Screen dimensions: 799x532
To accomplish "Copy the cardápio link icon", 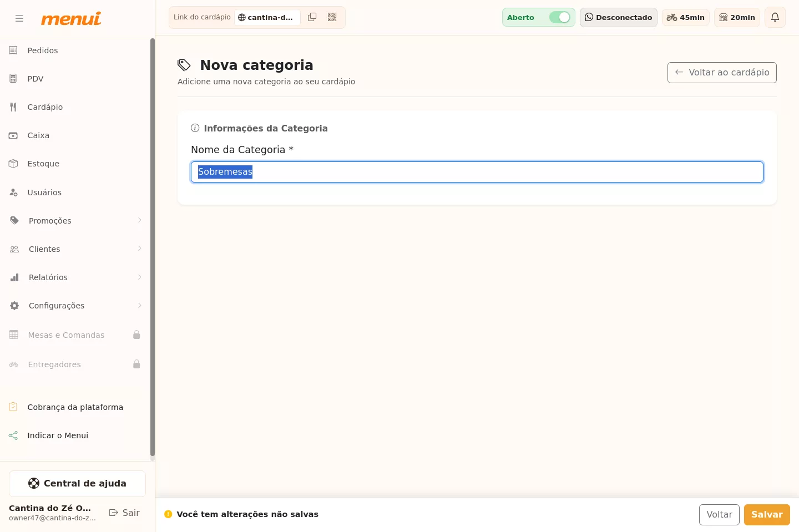I will [x=312, y=17].
